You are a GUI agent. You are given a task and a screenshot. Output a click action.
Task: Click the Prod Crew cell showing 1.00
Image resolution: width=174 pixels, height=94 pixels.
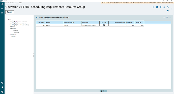tap(130, 25)
